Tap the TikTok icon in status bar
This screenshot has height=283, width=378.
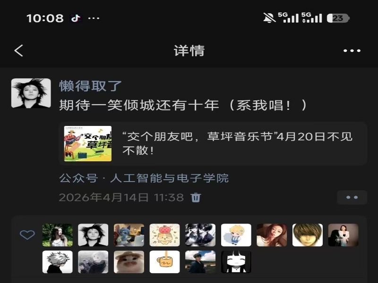tap(76, 18)
